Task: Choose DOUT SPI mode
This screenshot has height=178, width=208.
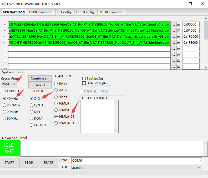Action: point(32,118)
